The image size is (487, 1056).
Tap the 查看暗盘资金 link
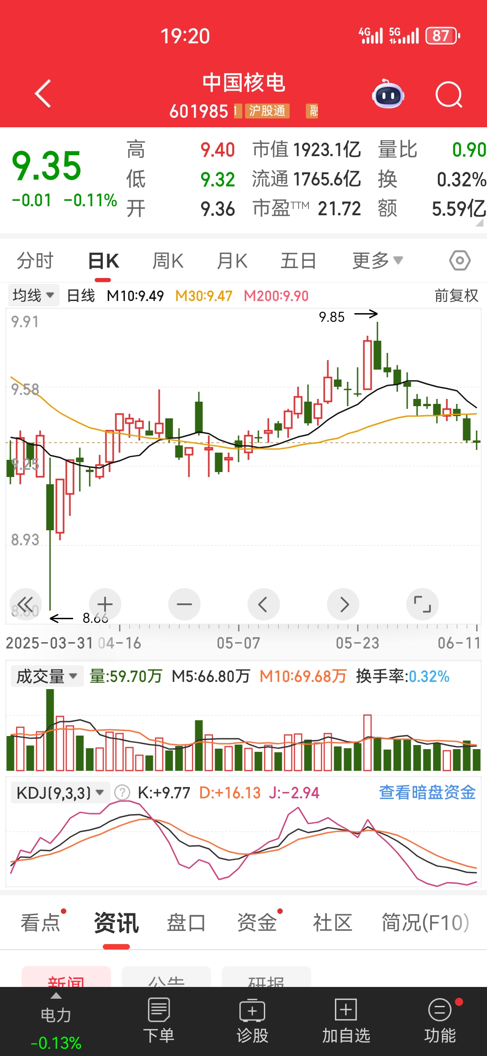click(427, 792)
